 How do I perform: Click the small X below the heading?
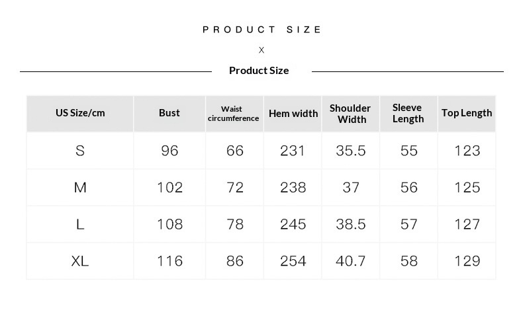pos(261,50)
